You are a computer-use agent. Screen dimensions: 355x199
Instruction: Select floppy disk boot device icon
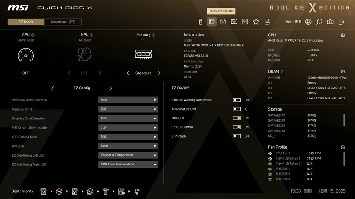(121, 191)
